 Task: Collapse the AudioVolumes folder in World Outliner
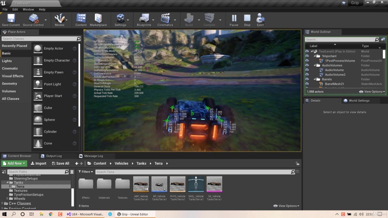pos(315,65)
